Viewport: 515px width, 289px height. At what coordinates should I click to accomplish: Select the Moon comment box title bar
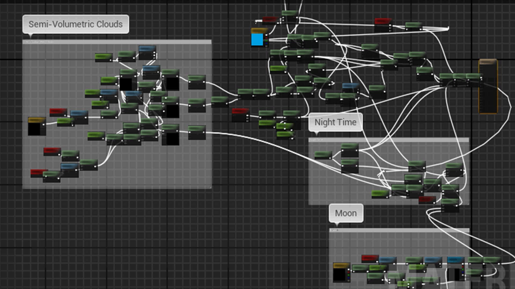click(399, 230)
